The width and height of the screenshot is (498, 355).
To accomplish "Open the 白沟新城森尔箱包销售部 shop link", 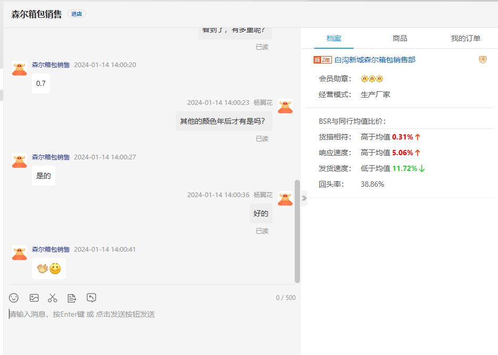I will tap(375, 60).
